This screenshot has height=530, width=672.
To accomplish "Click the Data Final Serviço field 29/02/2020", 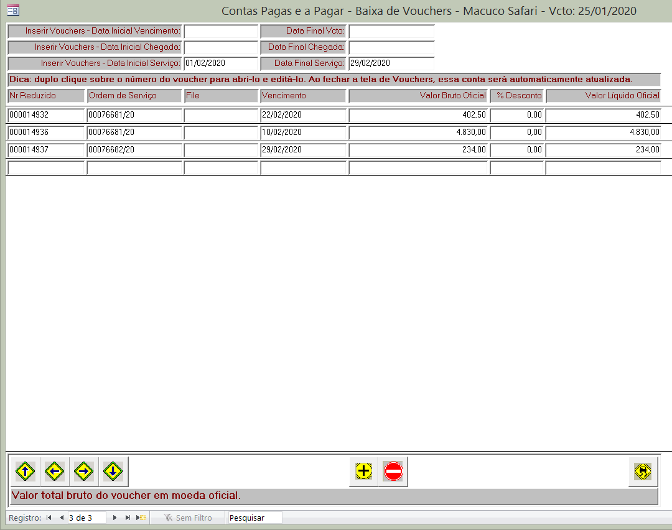I will point(391,63).
